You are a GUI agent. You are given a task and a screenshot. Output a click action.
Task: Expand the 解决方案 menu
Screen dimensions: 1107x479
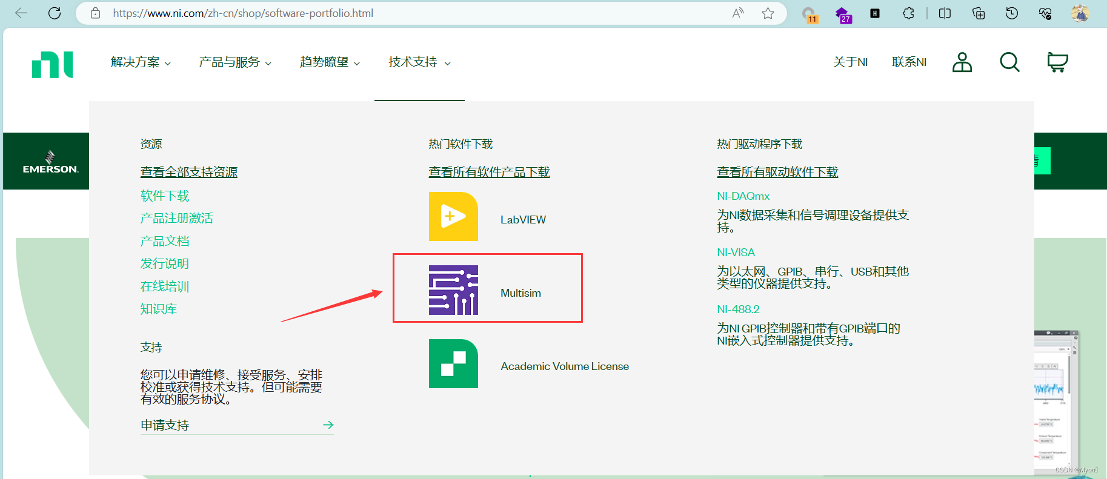coord(141,62)
